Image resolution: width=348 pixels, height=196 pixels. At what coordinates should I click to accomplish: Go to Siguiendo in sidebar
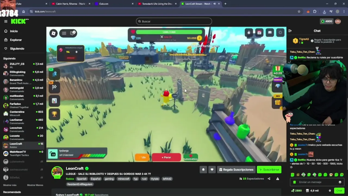pyautogui.click(x=17, y=48)
